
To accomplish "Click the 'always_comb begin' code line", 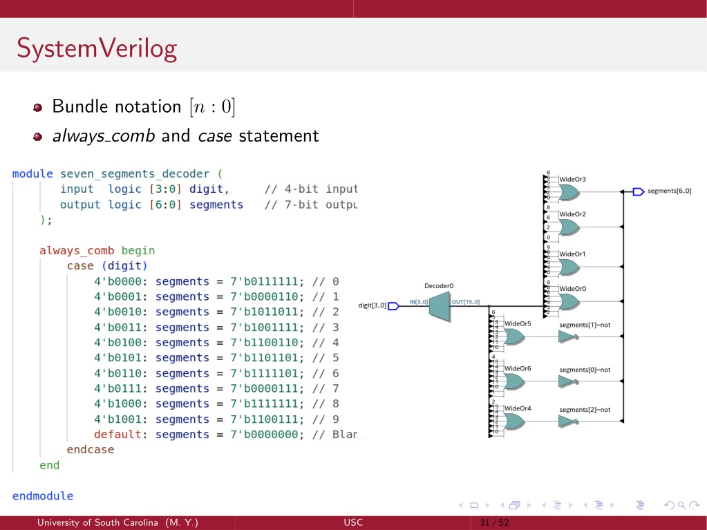I will 97,251.
